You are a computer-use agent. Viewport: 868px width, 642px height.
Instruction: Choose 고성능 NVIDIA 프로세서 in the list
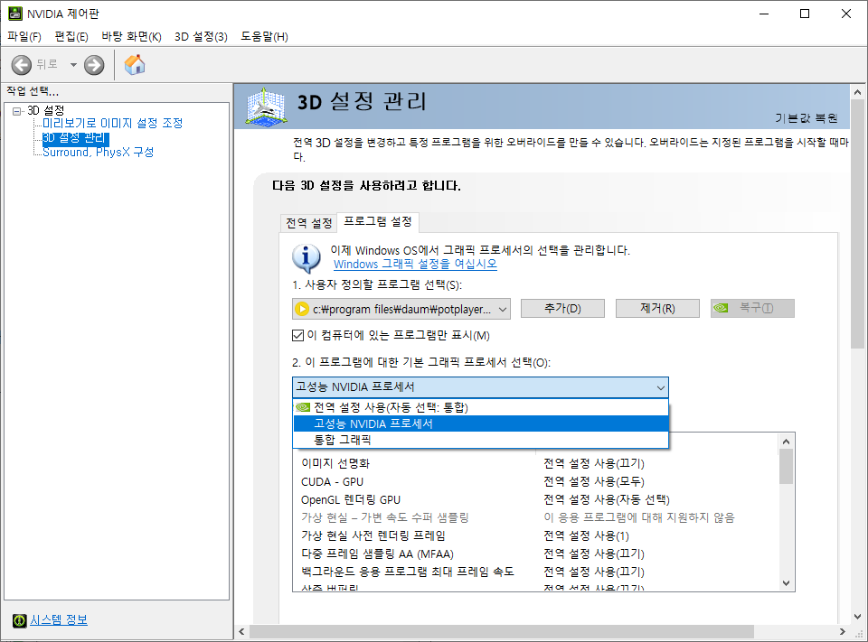point(480,423)
